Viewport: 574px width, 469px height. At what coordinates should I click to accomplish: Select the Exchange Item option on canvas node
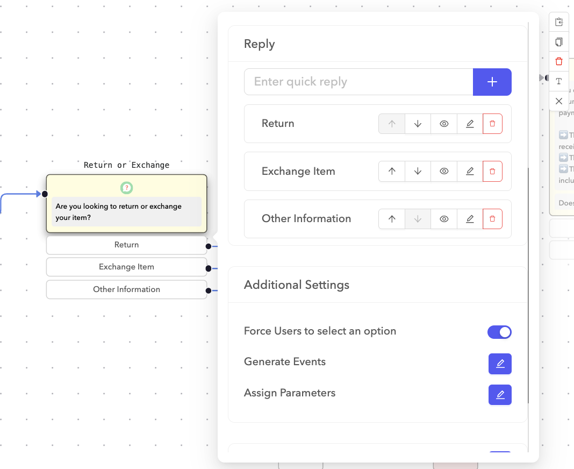126,267
